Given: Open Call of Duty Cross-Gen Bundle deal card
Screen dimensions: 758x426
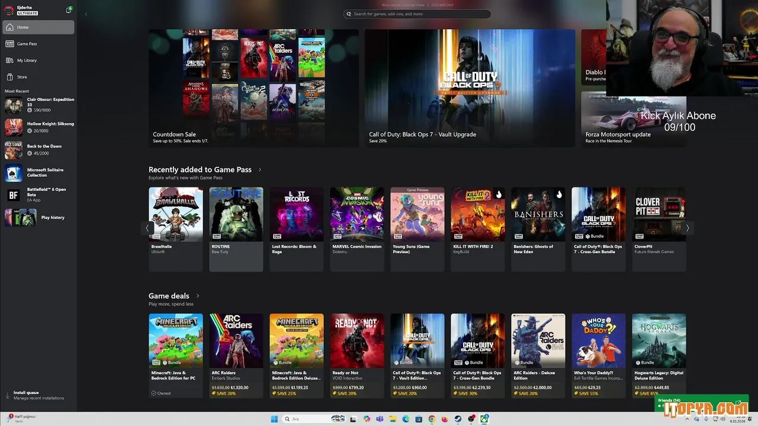Looking at the screenshot, I should pyautogui.click(x=477, y=356).
